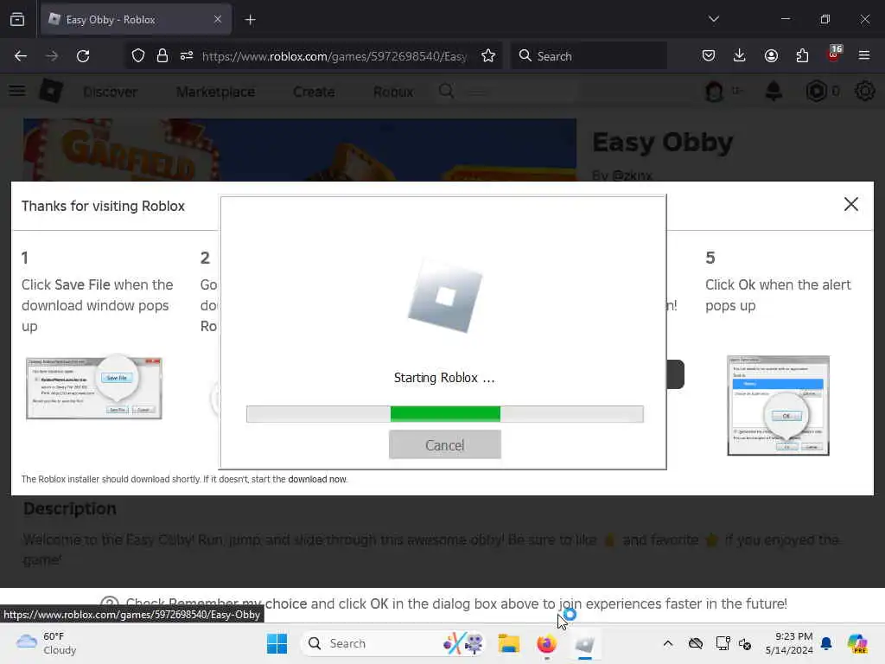
Task: Bookmark this page with star icon
Action: coord(488,56)
